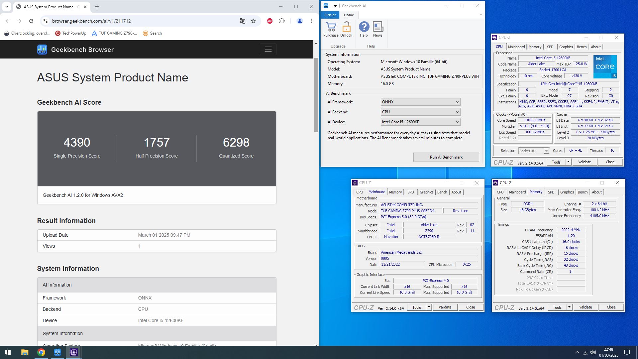Click the volume icon in system tray
The height and width of the screenshot is (359, 638).
point(593,352)
